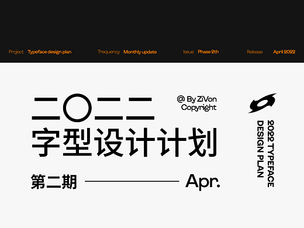Click the black swirl logo icon

262,103
